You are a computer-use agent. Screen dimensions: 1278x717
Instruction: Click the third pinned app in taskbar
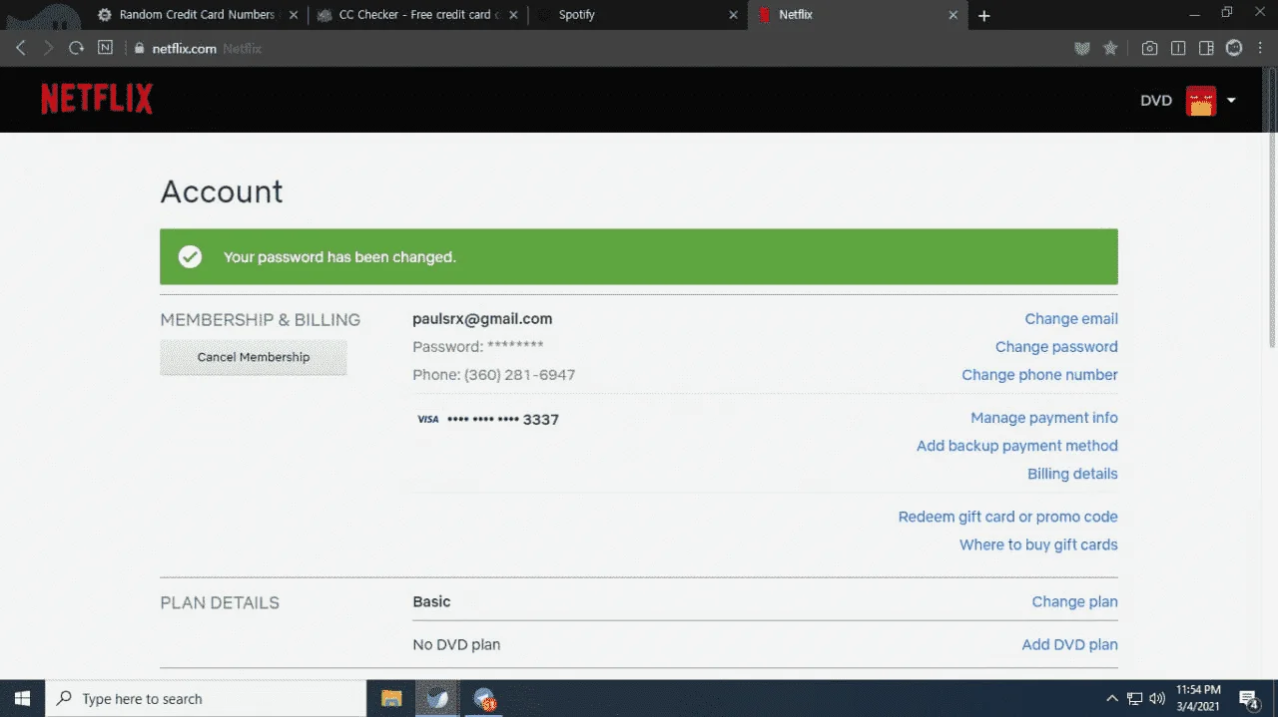point(484,699)
